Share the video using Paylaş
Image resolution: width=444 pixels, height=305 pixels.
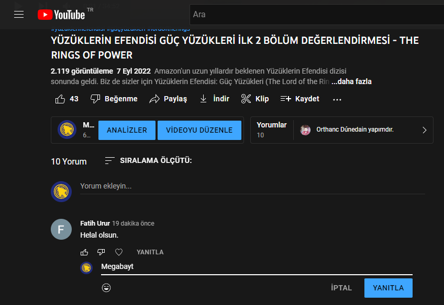tap(168, 99)
